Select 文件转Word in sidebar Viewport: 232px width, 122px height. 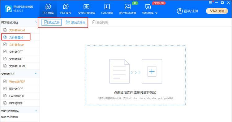[20, 30]
